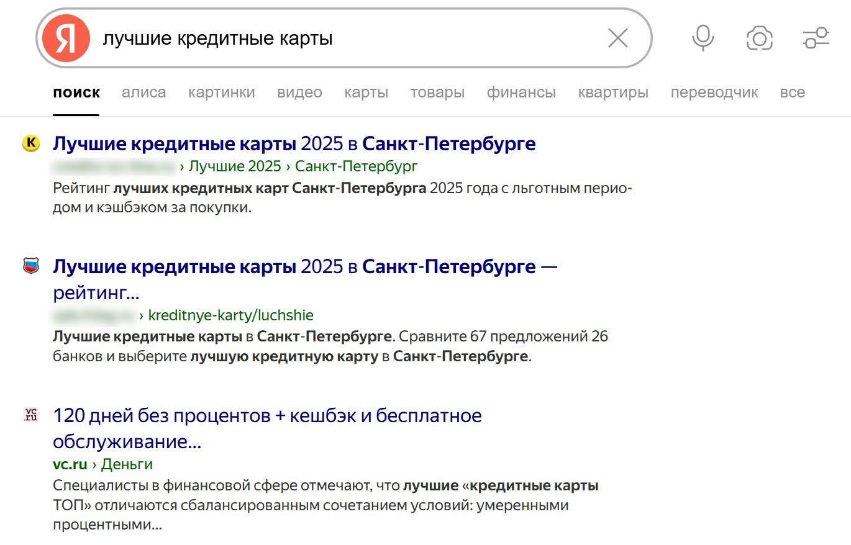851x545 pixels.
Task: Open the алиса tab
Action: point(143,92)
